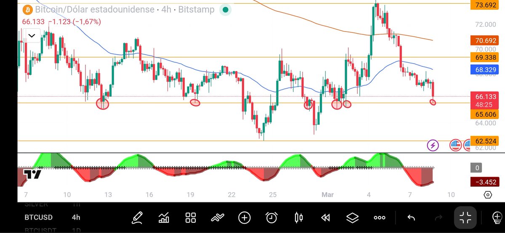Image resolution: width=505 pixels, height=233 pixels.
Task: Click the TradingView logo on chart
Action: [x=32, y=174]
